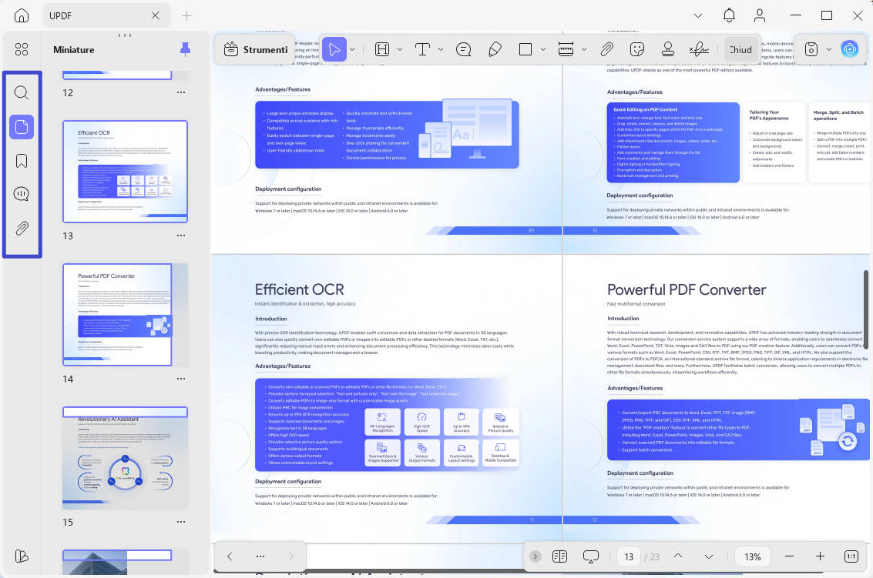
Task: Click the page number field showing 13
Action: [629, 556]
